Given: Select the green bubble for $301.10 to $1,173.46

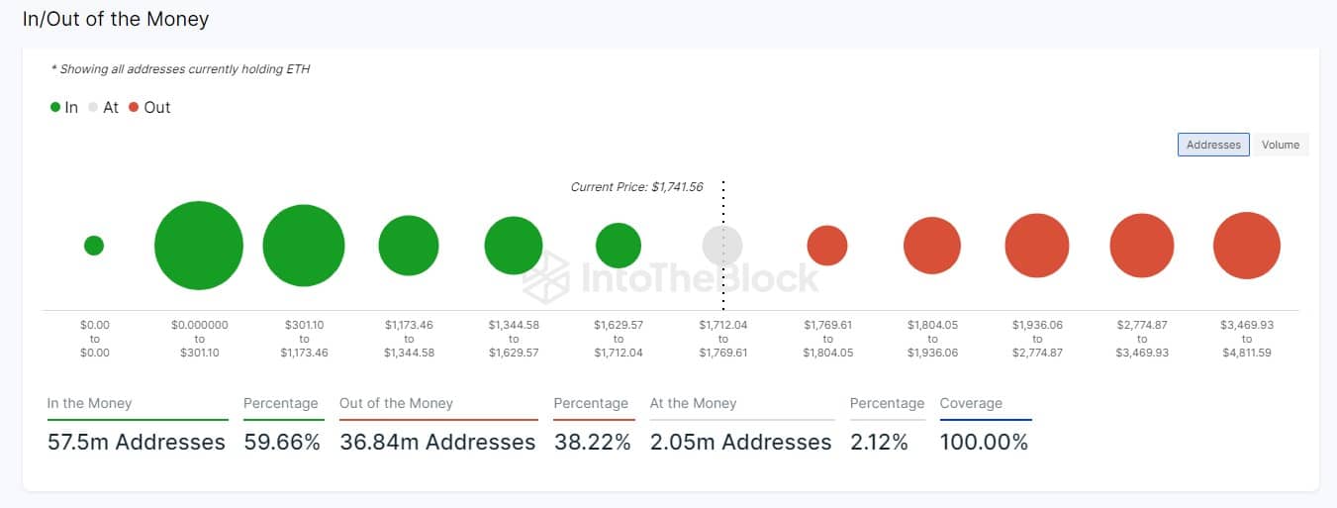Looking at the screenshot, I should point(304,246).
